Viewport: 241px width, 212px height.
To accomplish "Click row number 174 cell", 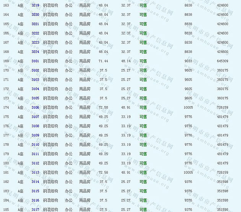I will coord(6,108).
